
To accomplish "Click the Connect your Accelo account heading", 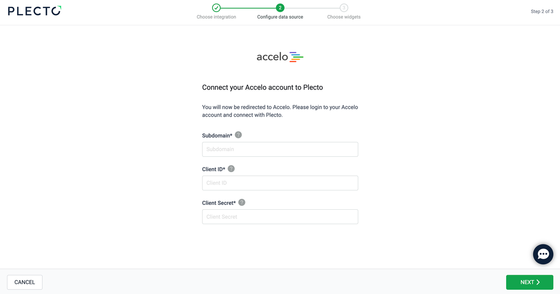I will click(262, 87).
